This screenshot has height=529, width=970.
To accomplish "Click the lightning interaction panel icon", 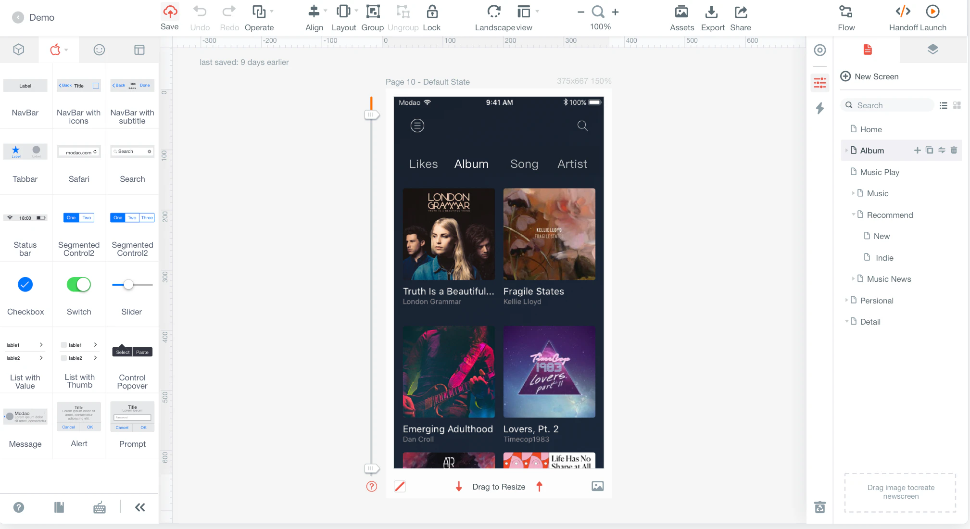I will tap(820, 108).
